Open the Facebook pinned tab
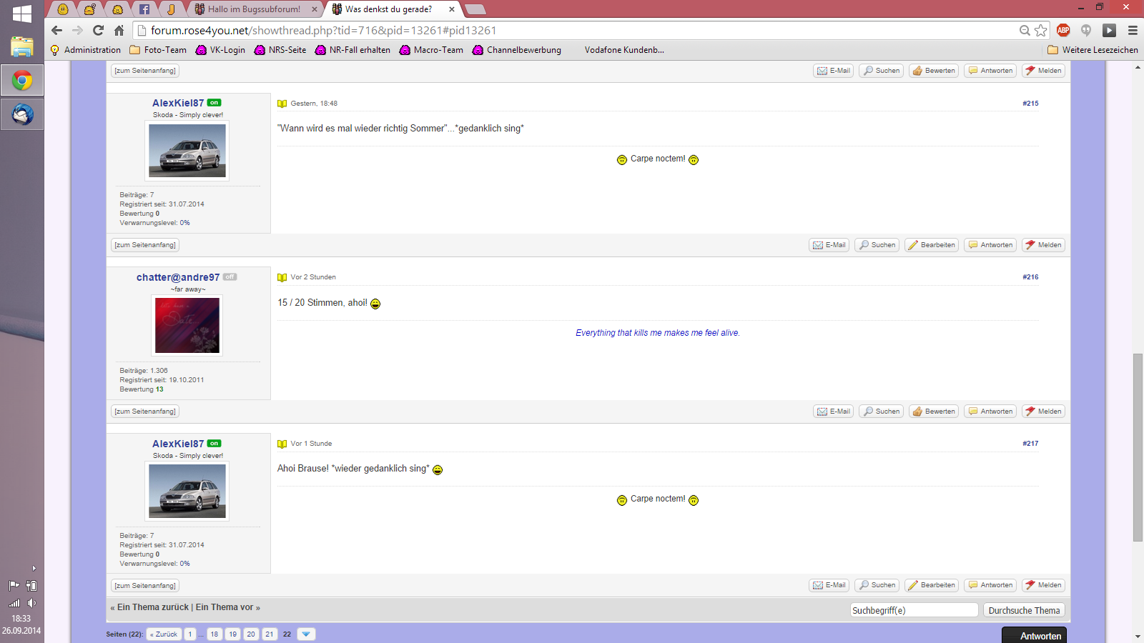The width and height of the screenshot is (1144, 643). point(144,9)
